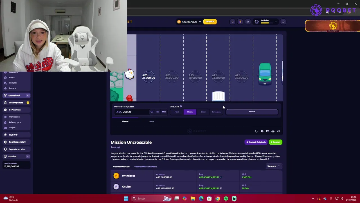This screenshot has width=360, height=203.
Task: Click the ARS 25,000.00 lane tile
Action: [172, 76]
